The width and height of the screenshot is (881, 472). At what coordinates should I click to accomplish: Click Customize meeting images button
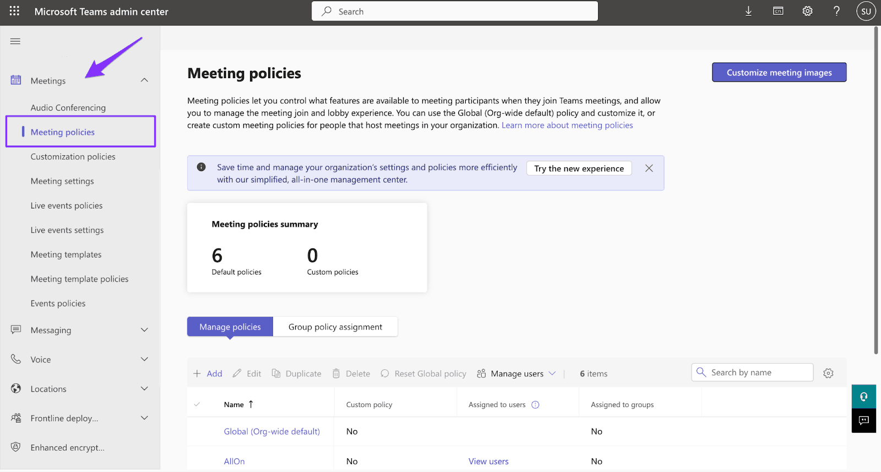click(779, 72)
